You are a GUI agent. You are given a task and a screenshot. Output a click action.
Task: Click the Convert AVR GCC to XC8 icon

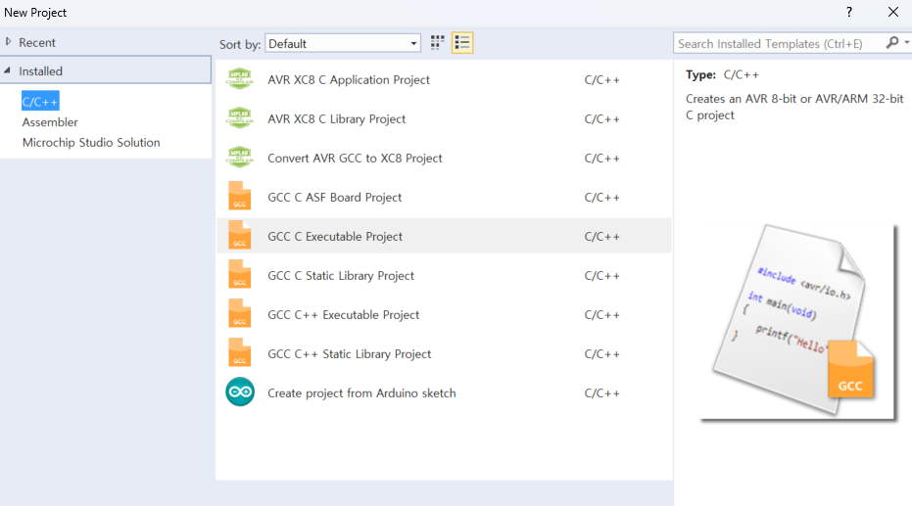coord(240,158)
